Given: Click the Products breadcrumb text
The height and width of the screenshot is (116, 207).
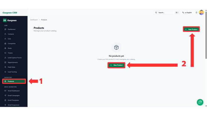Looking at the screenshot, I should coord(44,20).
